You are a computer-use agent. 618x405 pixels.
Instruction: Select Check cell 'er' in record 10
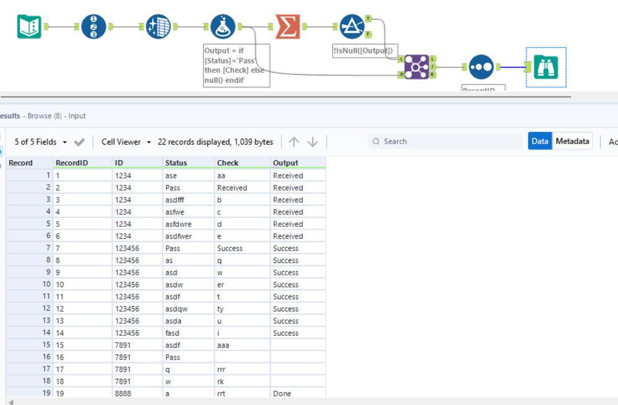click(242, 284)
